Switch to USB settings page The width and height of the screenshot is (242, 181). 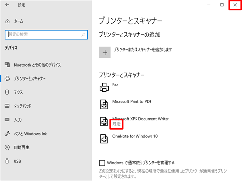point(17,161)
